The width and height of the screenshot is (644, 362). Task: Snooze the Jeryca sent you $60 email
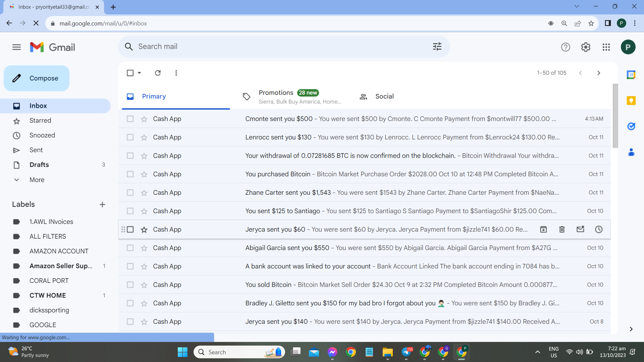tap(599, 229)
